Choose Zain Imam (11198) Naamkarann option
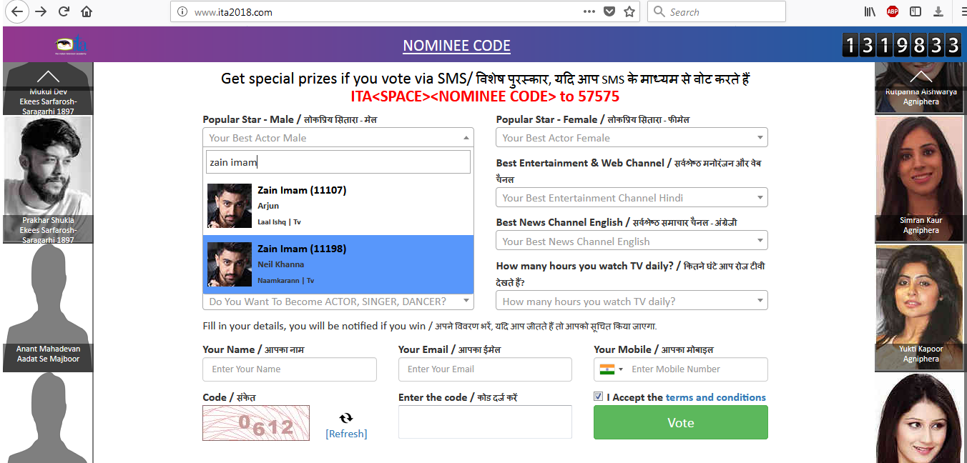This screenshot has height=463, width=967. point(338,264)
